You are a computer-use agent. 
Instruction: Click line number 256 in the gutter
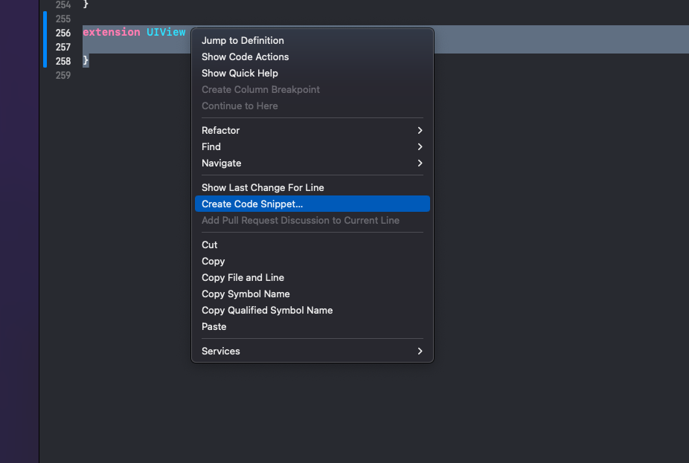pyautogui.click(x=63, y=33)
